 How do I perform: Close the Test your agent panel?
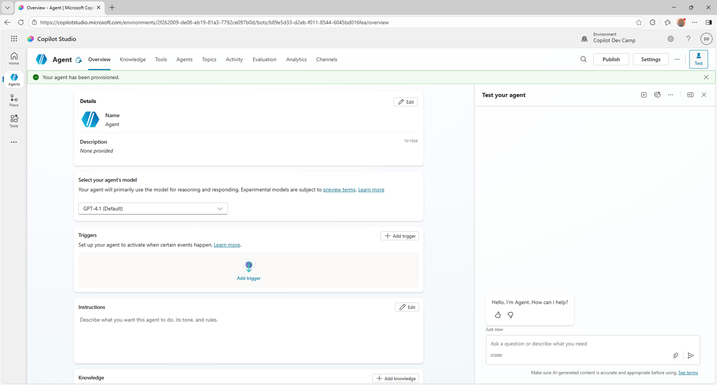point(704,95)
